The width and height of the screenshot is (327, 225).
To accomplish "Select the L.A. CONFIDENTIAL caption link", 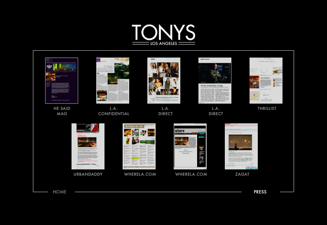I will click(114, 111).
